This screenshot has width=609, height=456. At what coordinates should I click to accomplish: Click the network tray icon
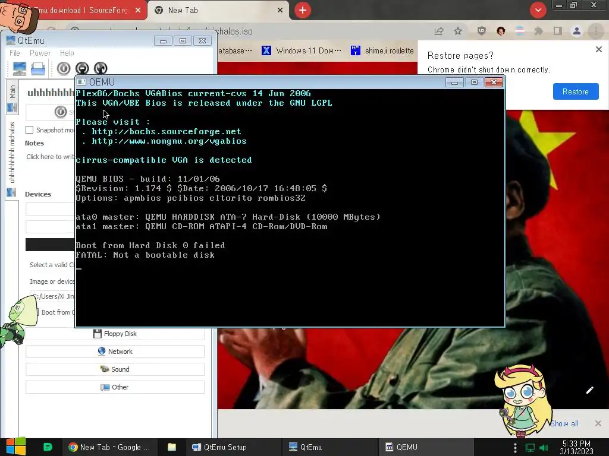coord(530,448)
